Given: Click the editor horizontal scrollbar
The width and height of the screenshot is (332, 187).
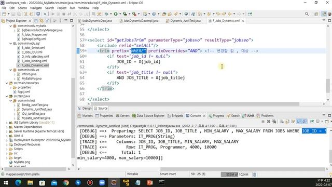Looking at the screenshot, I should (x=195, y=104).
